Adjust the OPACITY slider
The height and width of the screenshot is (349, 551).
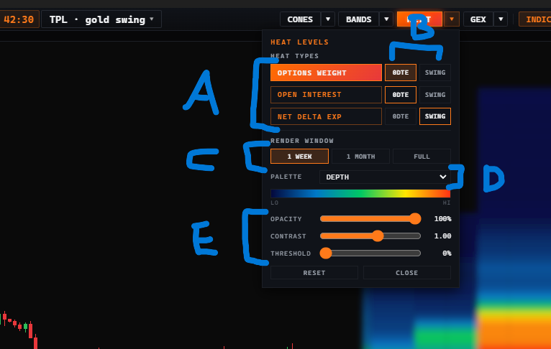tap(370, 219)
